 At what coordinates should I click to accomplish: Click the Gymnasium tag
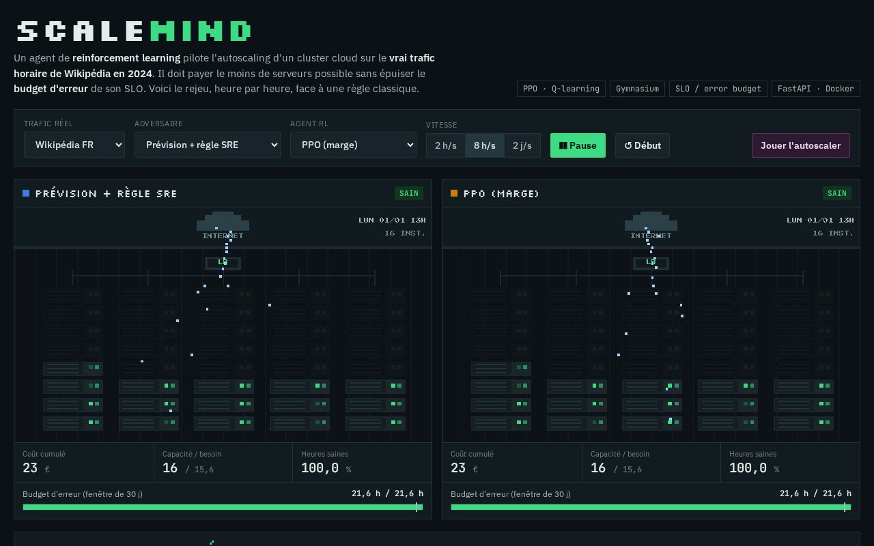[x=638, y=89]
